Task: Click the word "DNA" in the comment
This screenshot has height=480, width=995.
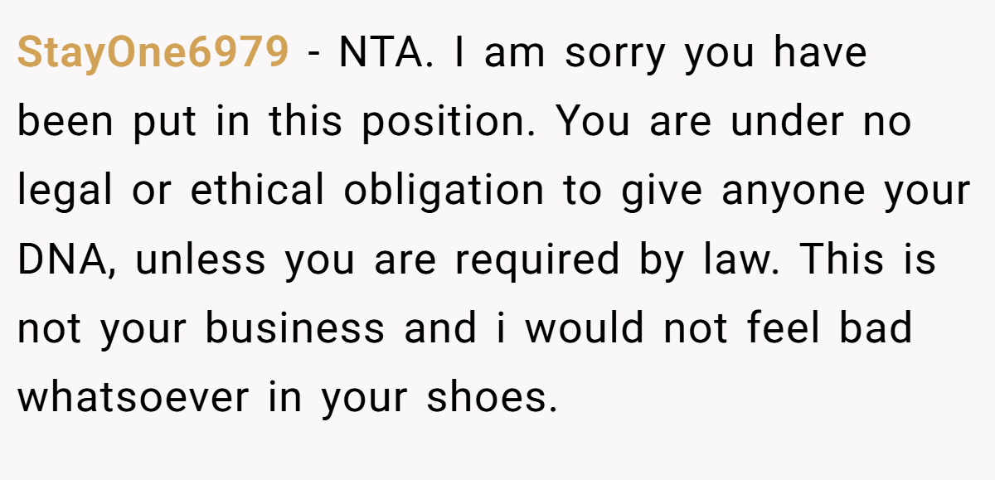Action: coord(62,259)
